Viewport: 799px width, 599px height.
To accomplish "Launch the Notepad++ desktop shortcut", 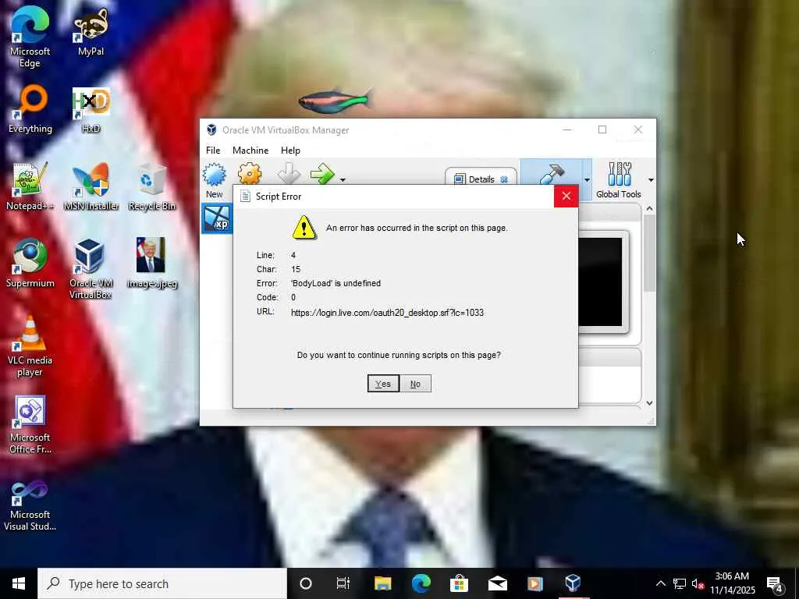I will pos(30,186).
